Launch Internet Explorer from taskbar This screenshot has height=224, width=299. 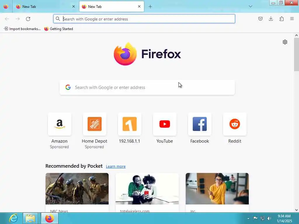pos(13,218)
